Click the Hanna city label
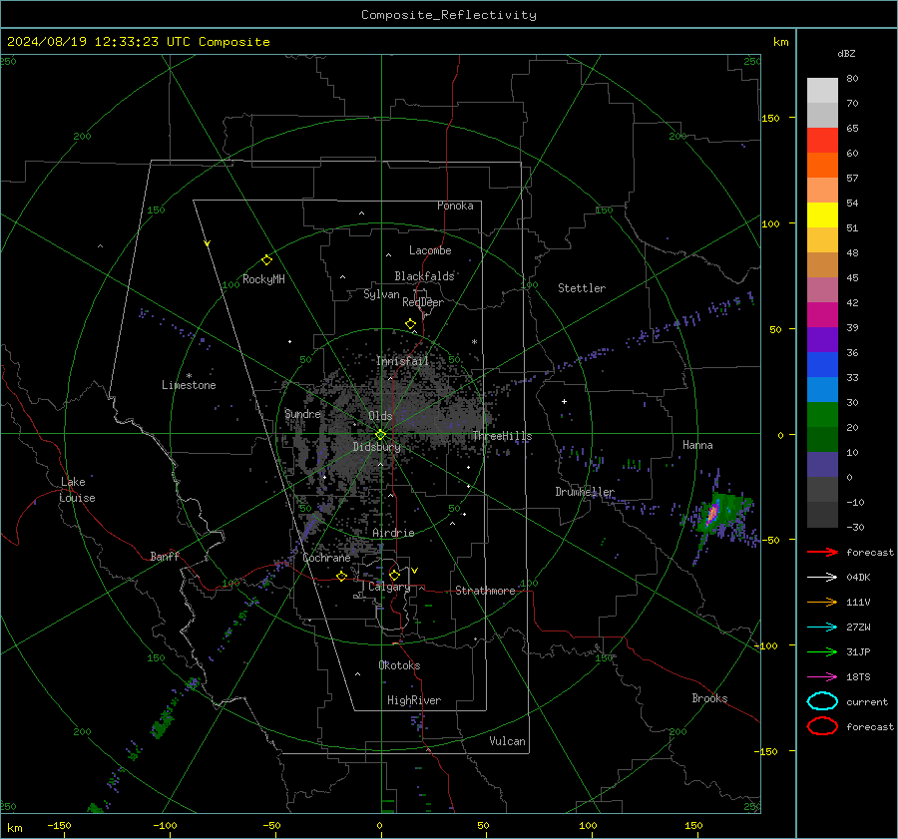Image resolution: width=898 pixels, height=839 pixels. pyautogui.click(x=697, y=445)
